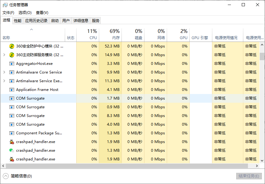
Task: Click Component Package Support icon
Action: [12, 133]
